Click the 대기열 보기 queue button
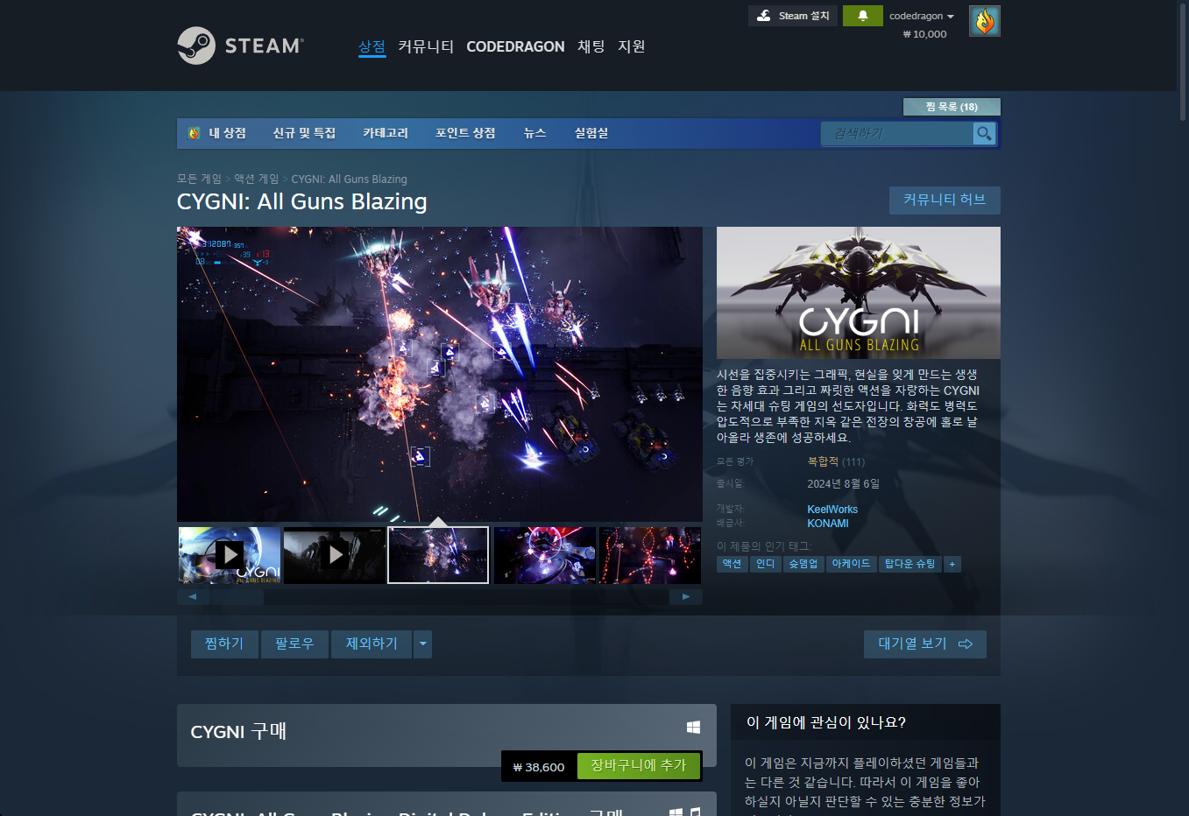The width and height of the screenshot is (1189, 816). [925, 644]
